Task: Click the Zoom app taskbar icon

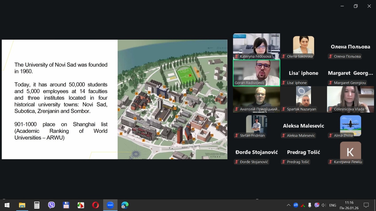Action: pos(110,205)
